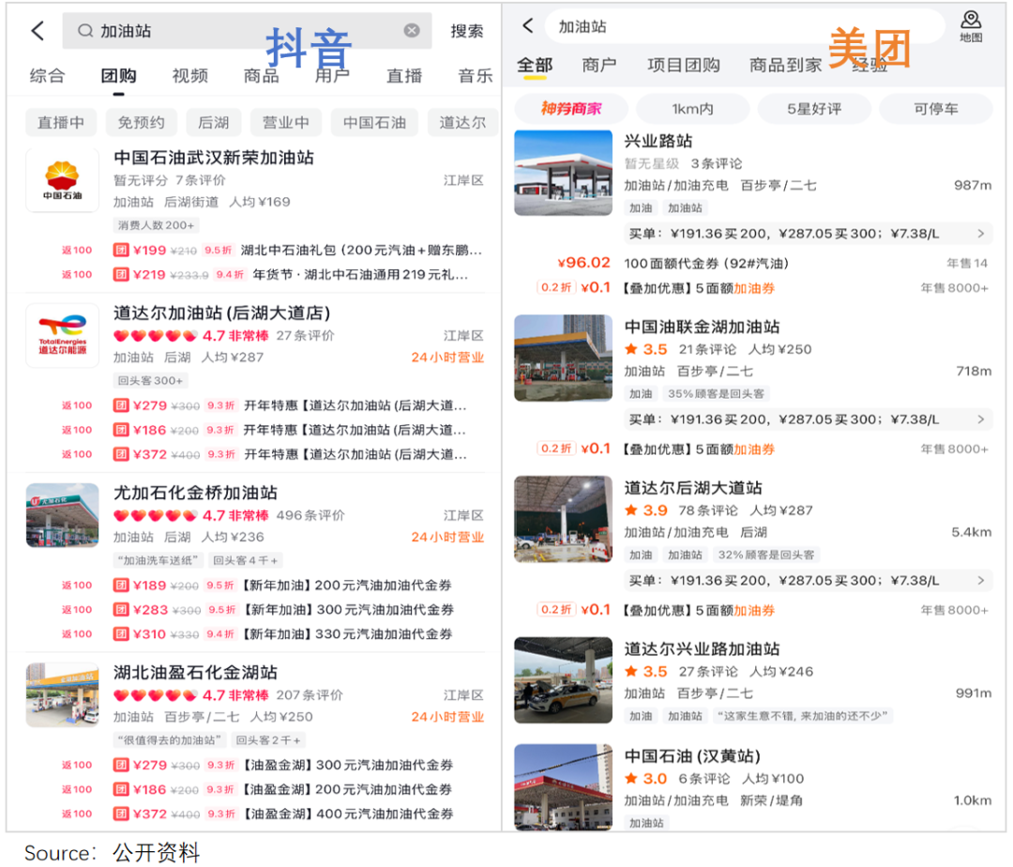This screenshot has width=1013, height=867.
Task: Open 湖北油盈石化金湖站 photo thumbnail
Action: 62,694
